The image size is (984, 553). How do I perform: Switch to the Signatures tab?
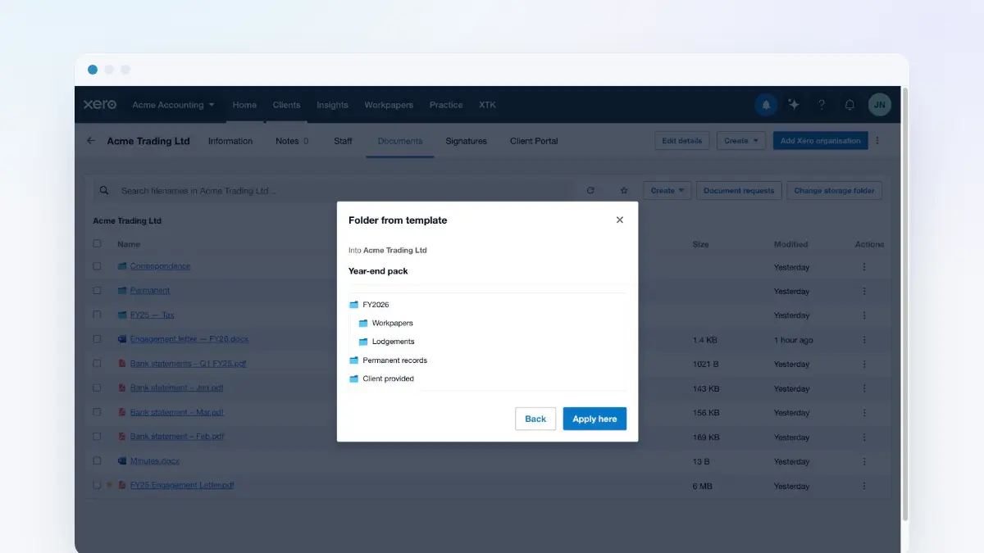[x=466, y=141]
